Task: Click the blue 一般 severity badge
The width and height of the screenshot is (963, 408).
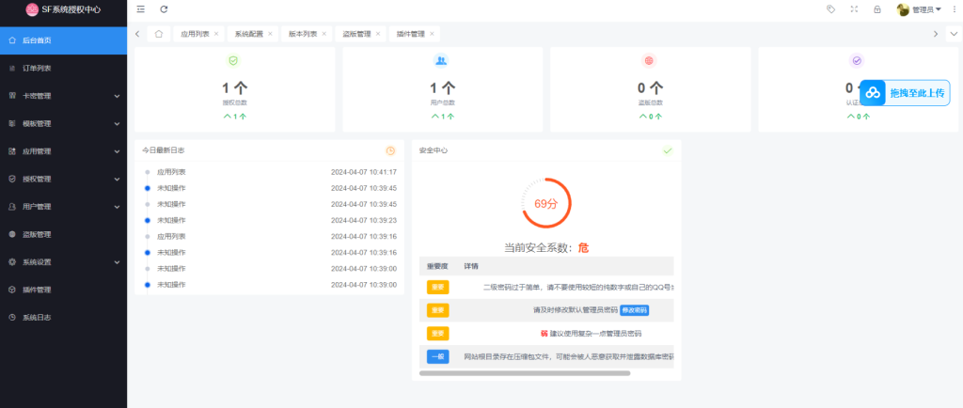Action: click(438, 356)
